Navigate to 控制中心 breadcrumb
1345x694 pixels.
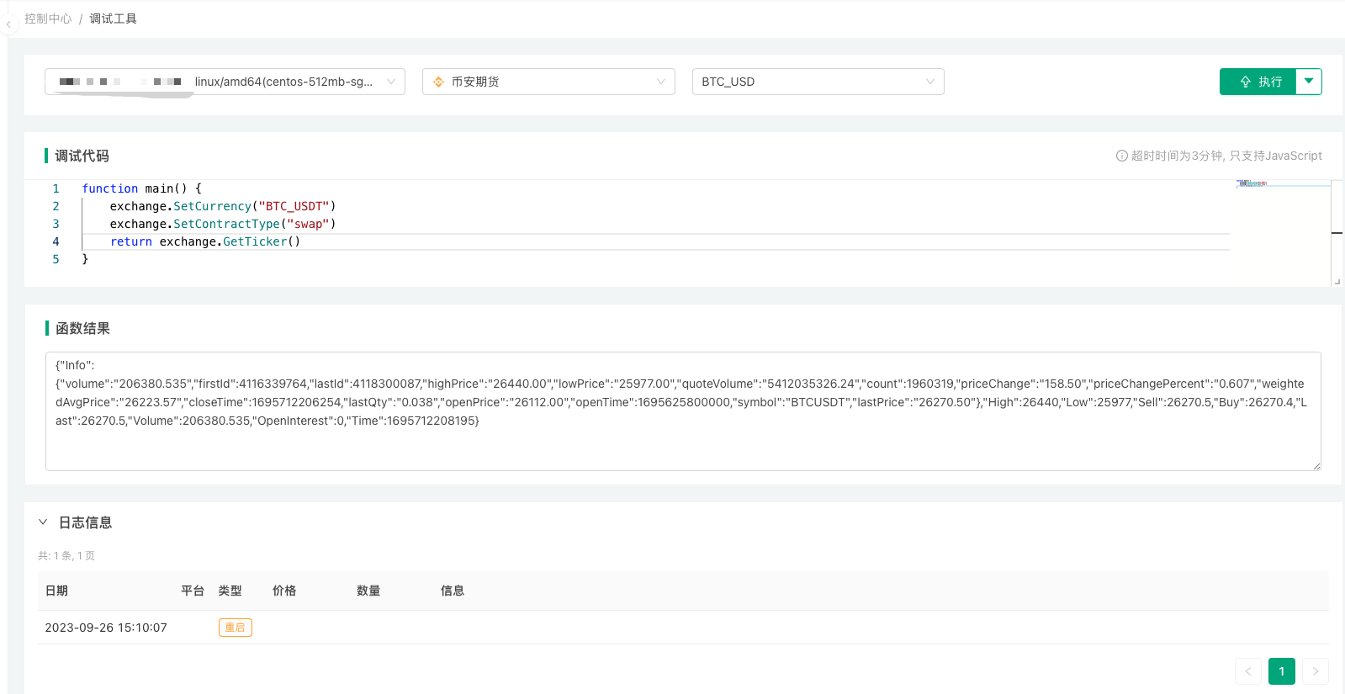48,19
